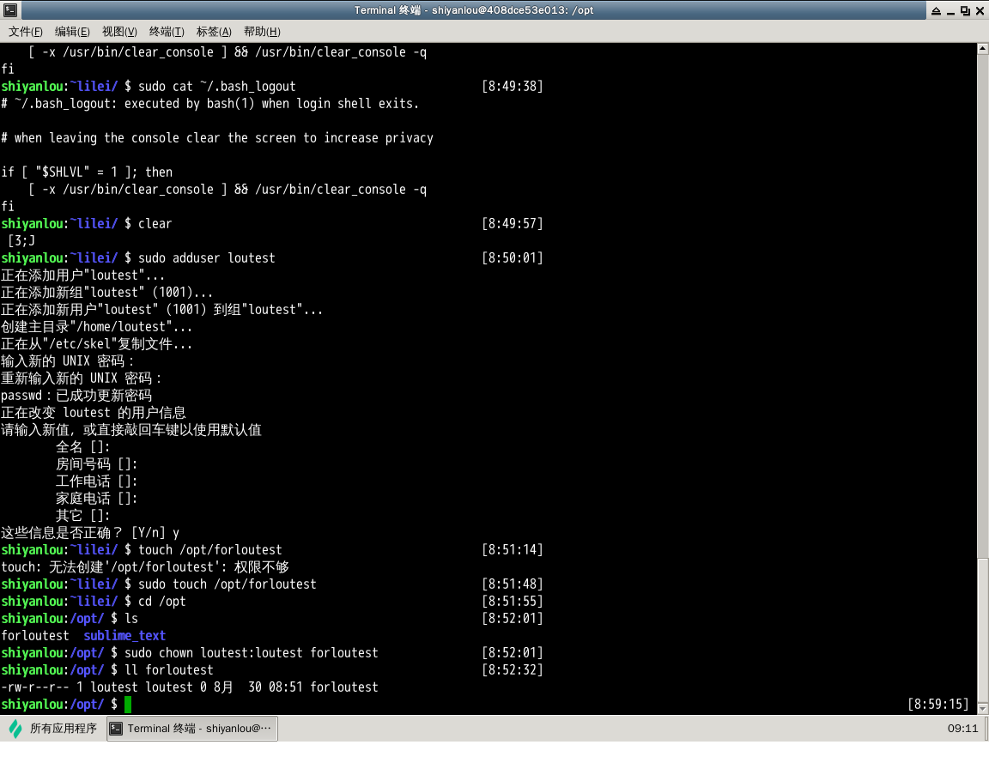Image resolution: width=989 pixels, height=769 pixels.
Task: Open the 编辑(E) menu
Action: point(72,32)
